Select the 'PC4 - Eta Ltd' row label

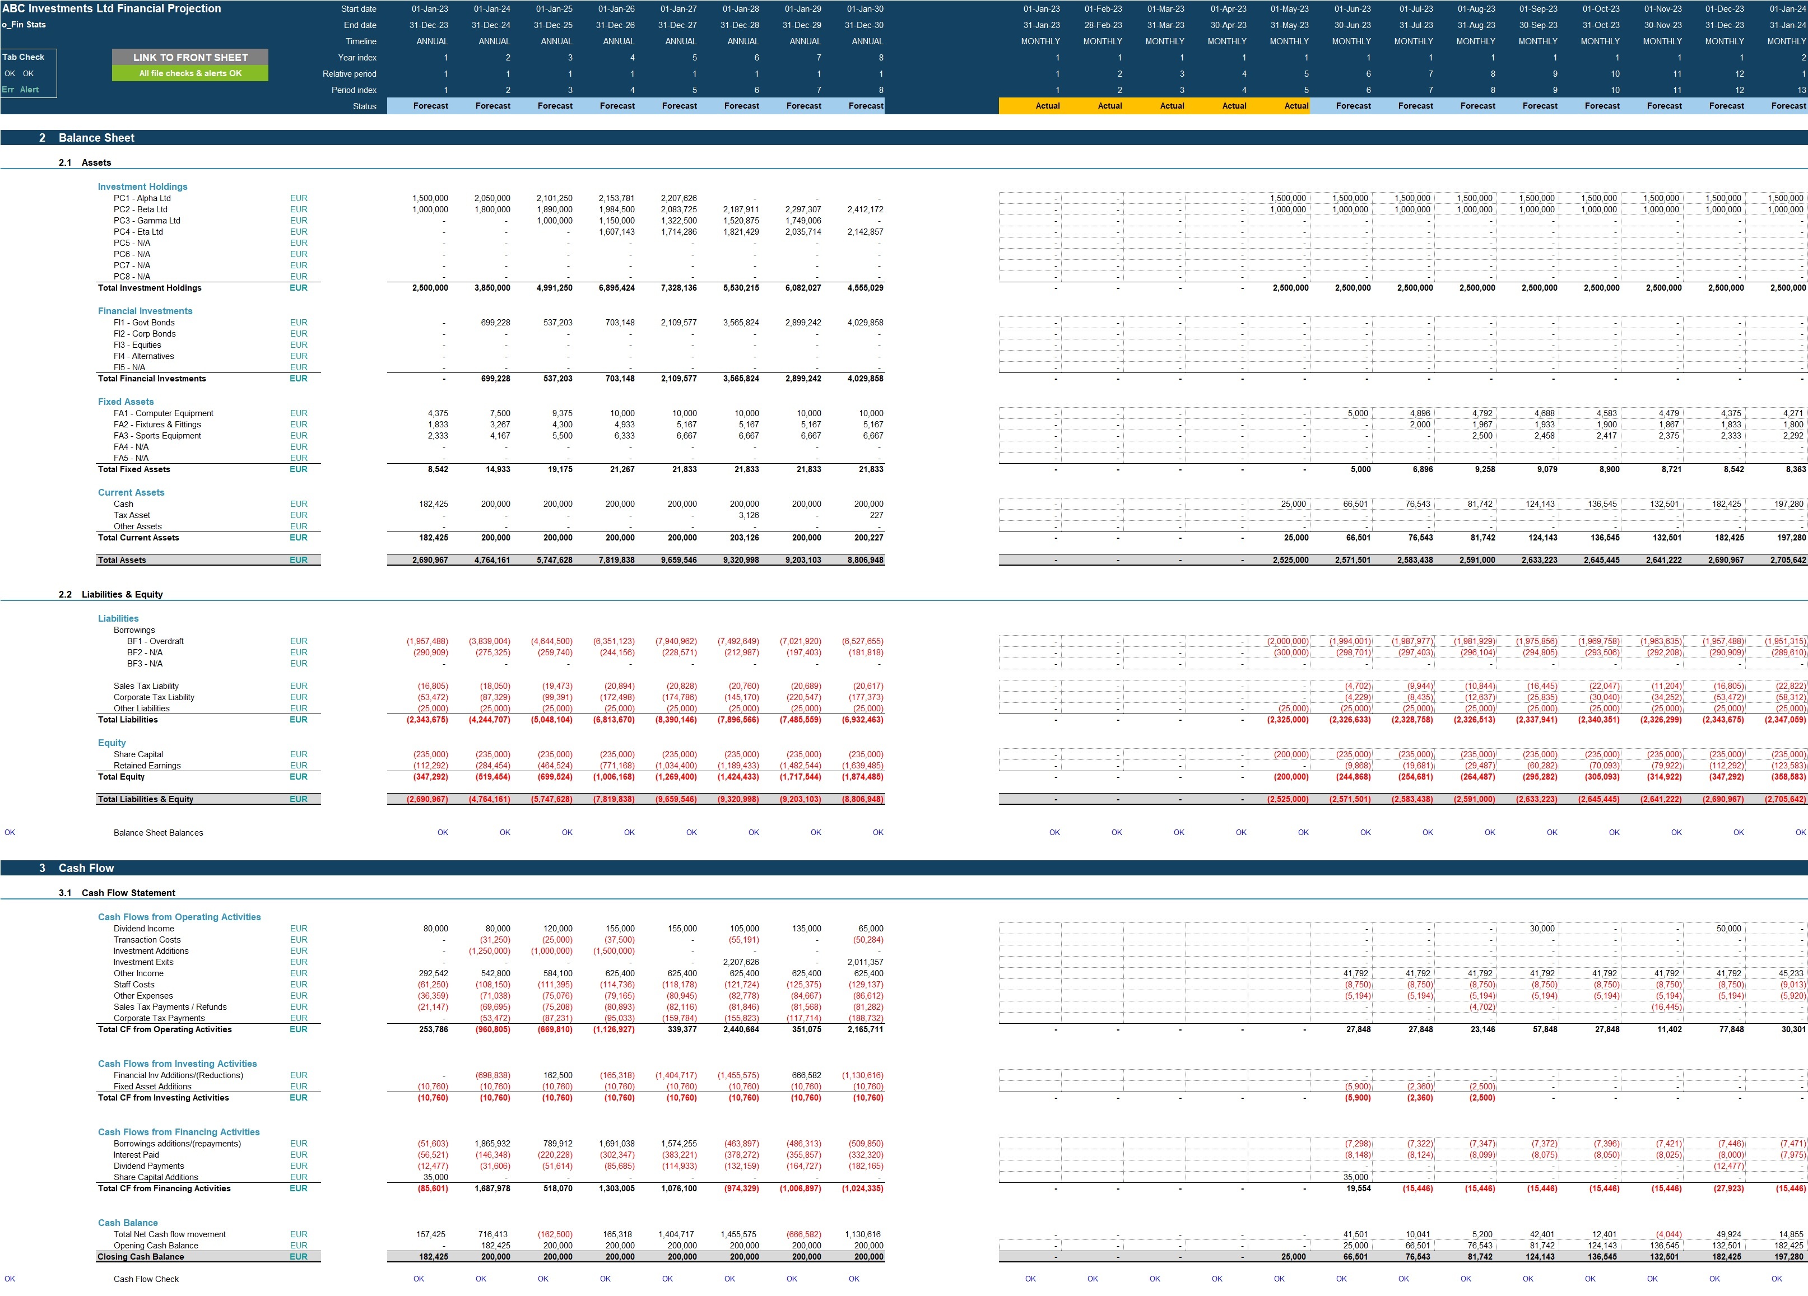138,232
